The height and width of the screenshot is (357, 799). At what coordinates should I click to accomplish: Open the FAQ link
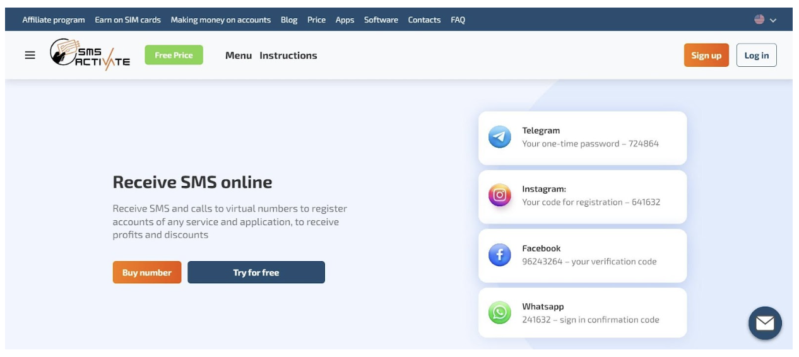458,20
